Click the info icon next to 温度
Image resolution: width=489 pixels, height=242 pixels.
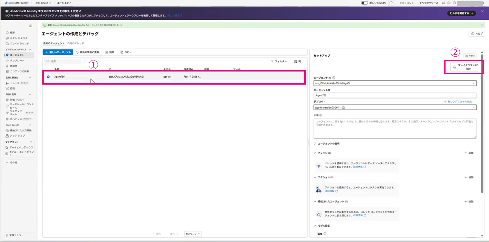(x=325, y=234)
